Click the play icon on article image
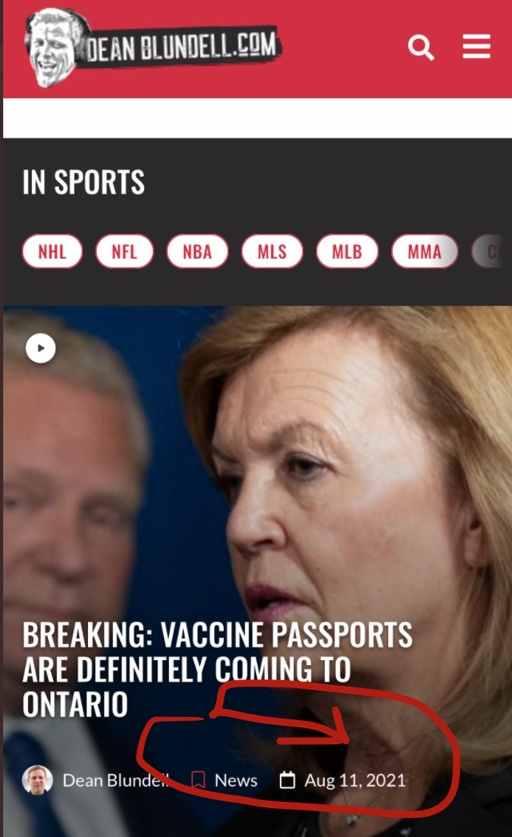 (x=41, y=348)
